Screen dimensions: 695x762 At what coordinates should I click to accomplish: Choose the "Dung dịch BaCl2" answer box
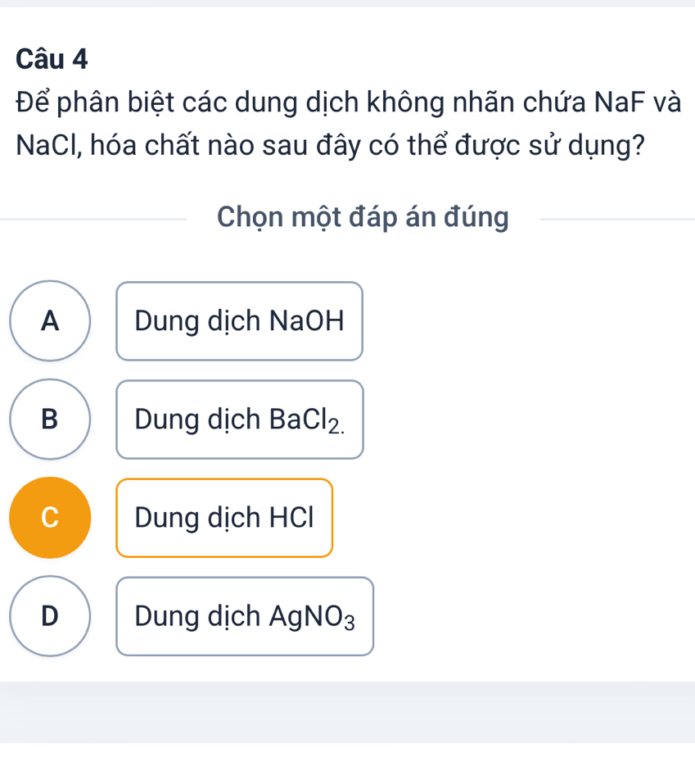click(239, 420)
